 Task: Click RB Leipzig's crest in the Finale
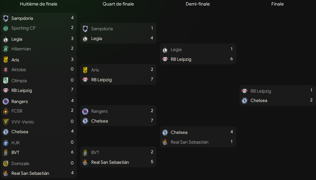click(x=245, y=91)
